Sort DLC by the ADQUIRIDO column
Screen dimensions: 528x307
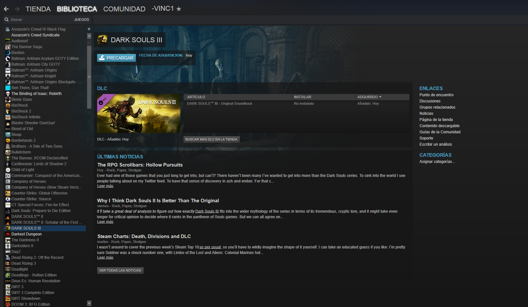pyautogui.click(x=369, y=97)
